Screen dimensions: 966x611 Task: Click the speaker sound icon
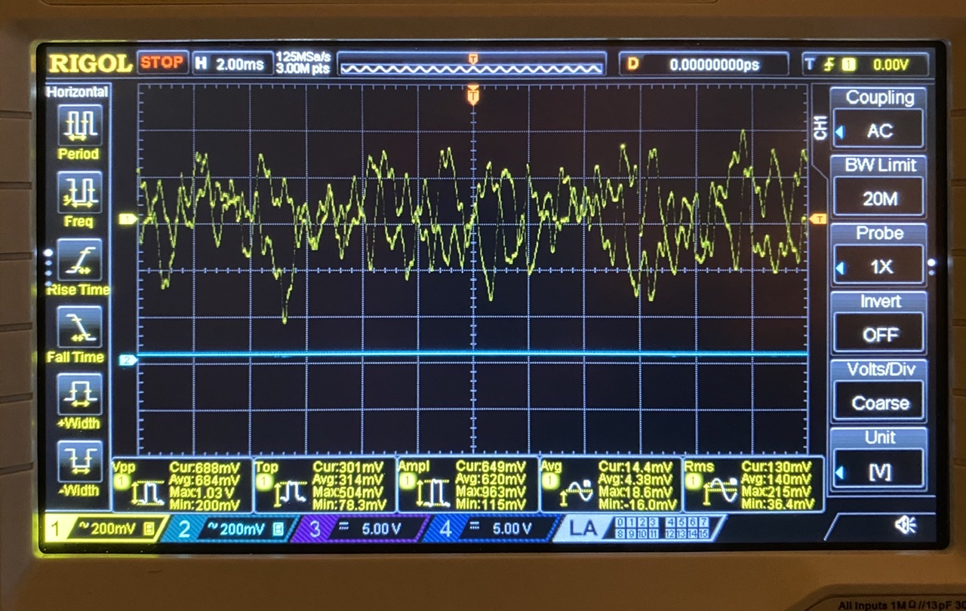(x=906, y=525)
